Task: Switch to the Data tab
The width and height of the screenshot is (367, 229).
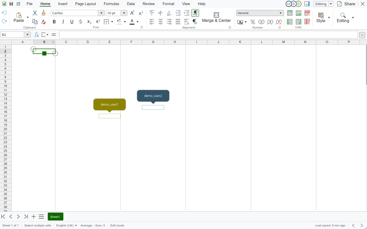Action: point(131,4)
